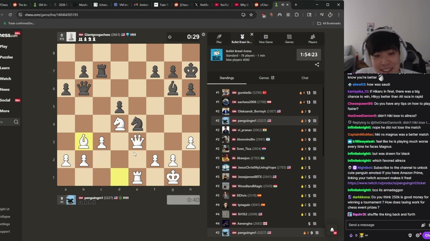Click the tournament countdown timer 1:54:23
430x241 pixels.
tap(309, 55)
